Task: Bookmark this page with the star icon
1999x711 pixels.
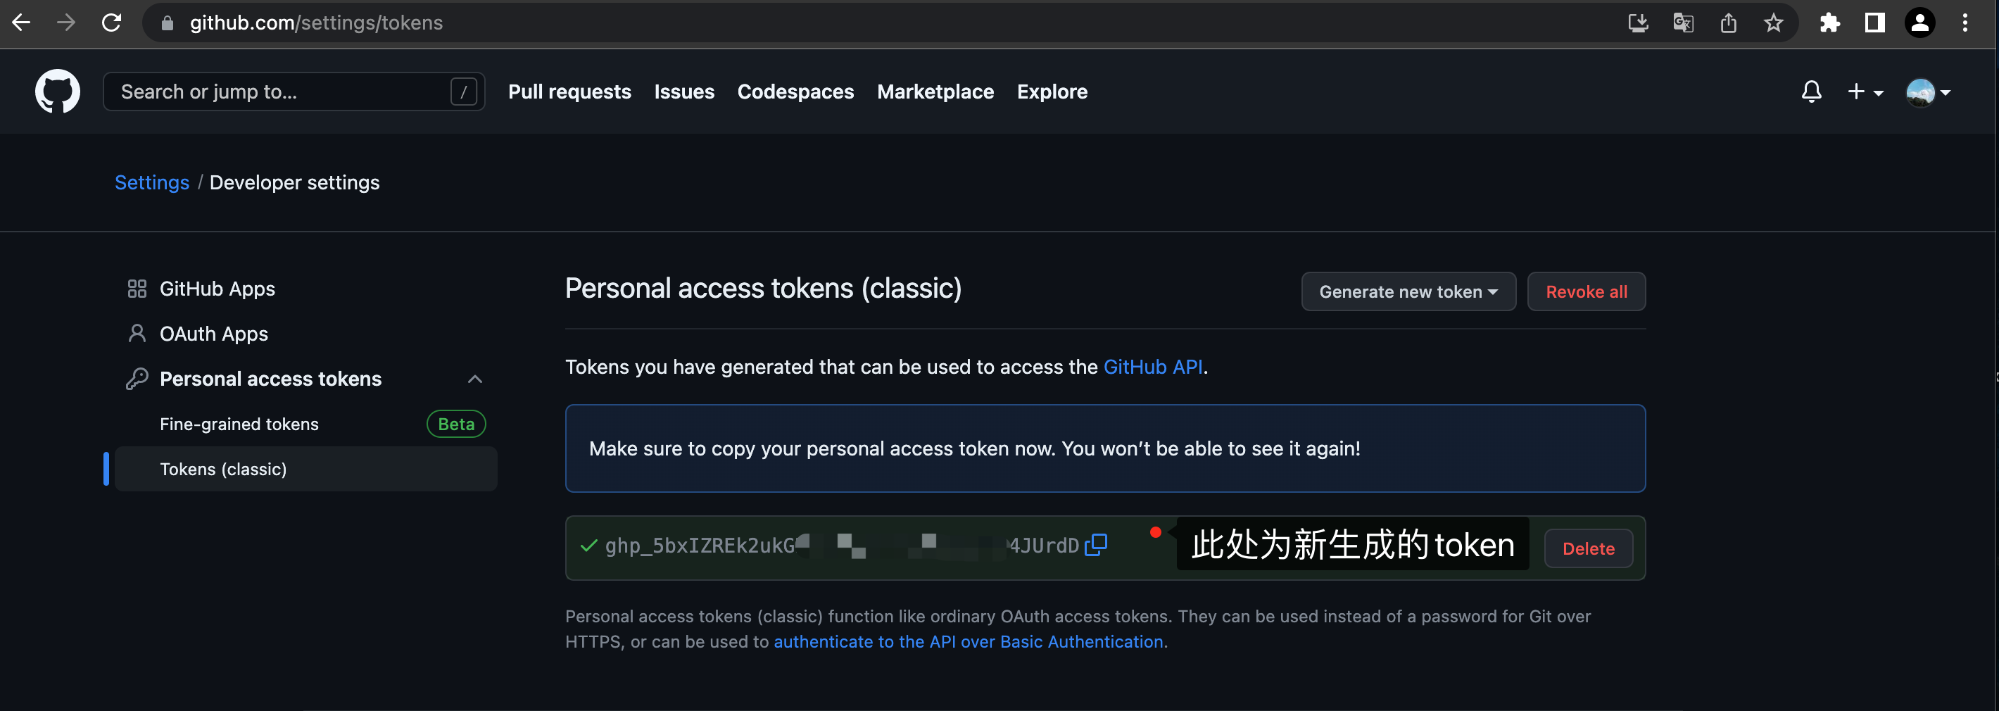Action: [x=1773, y=23]
